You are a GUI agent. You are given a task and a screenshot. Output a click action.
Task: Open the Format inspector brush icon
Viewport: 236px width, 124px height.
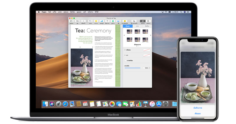point(142,21)
